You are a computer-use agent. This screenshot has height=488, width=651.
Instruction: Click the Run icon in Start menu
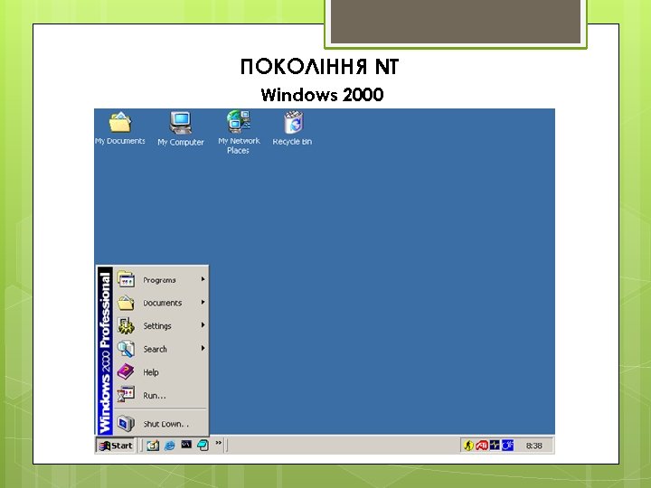tap(126, 394)
